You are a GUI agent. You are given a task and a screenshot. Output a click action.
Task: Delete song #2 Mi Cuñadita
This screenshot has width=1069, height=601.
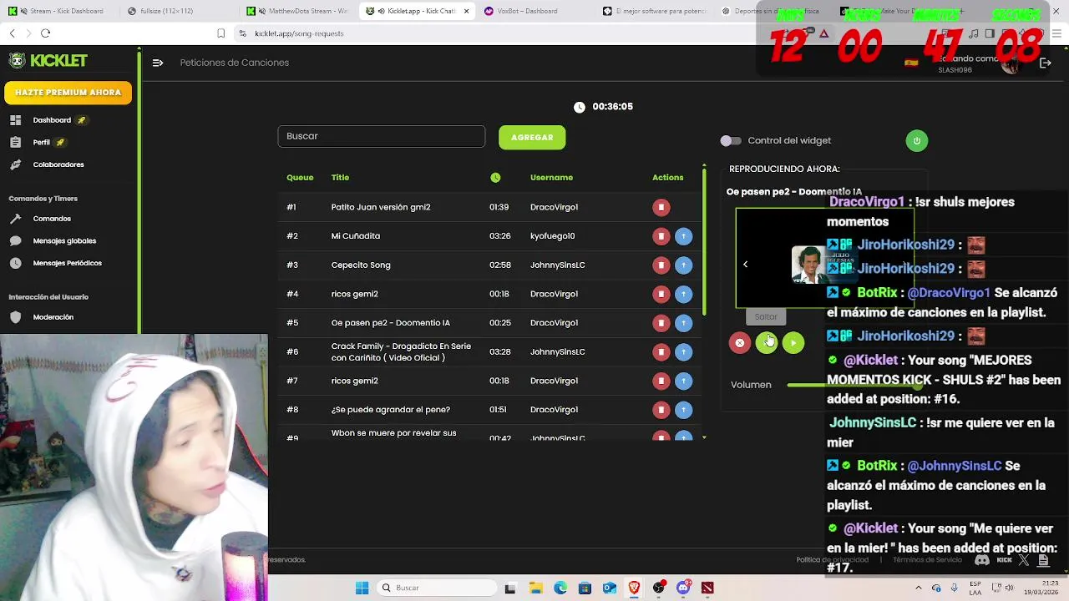pyautogui.click(x=661, y=236)
